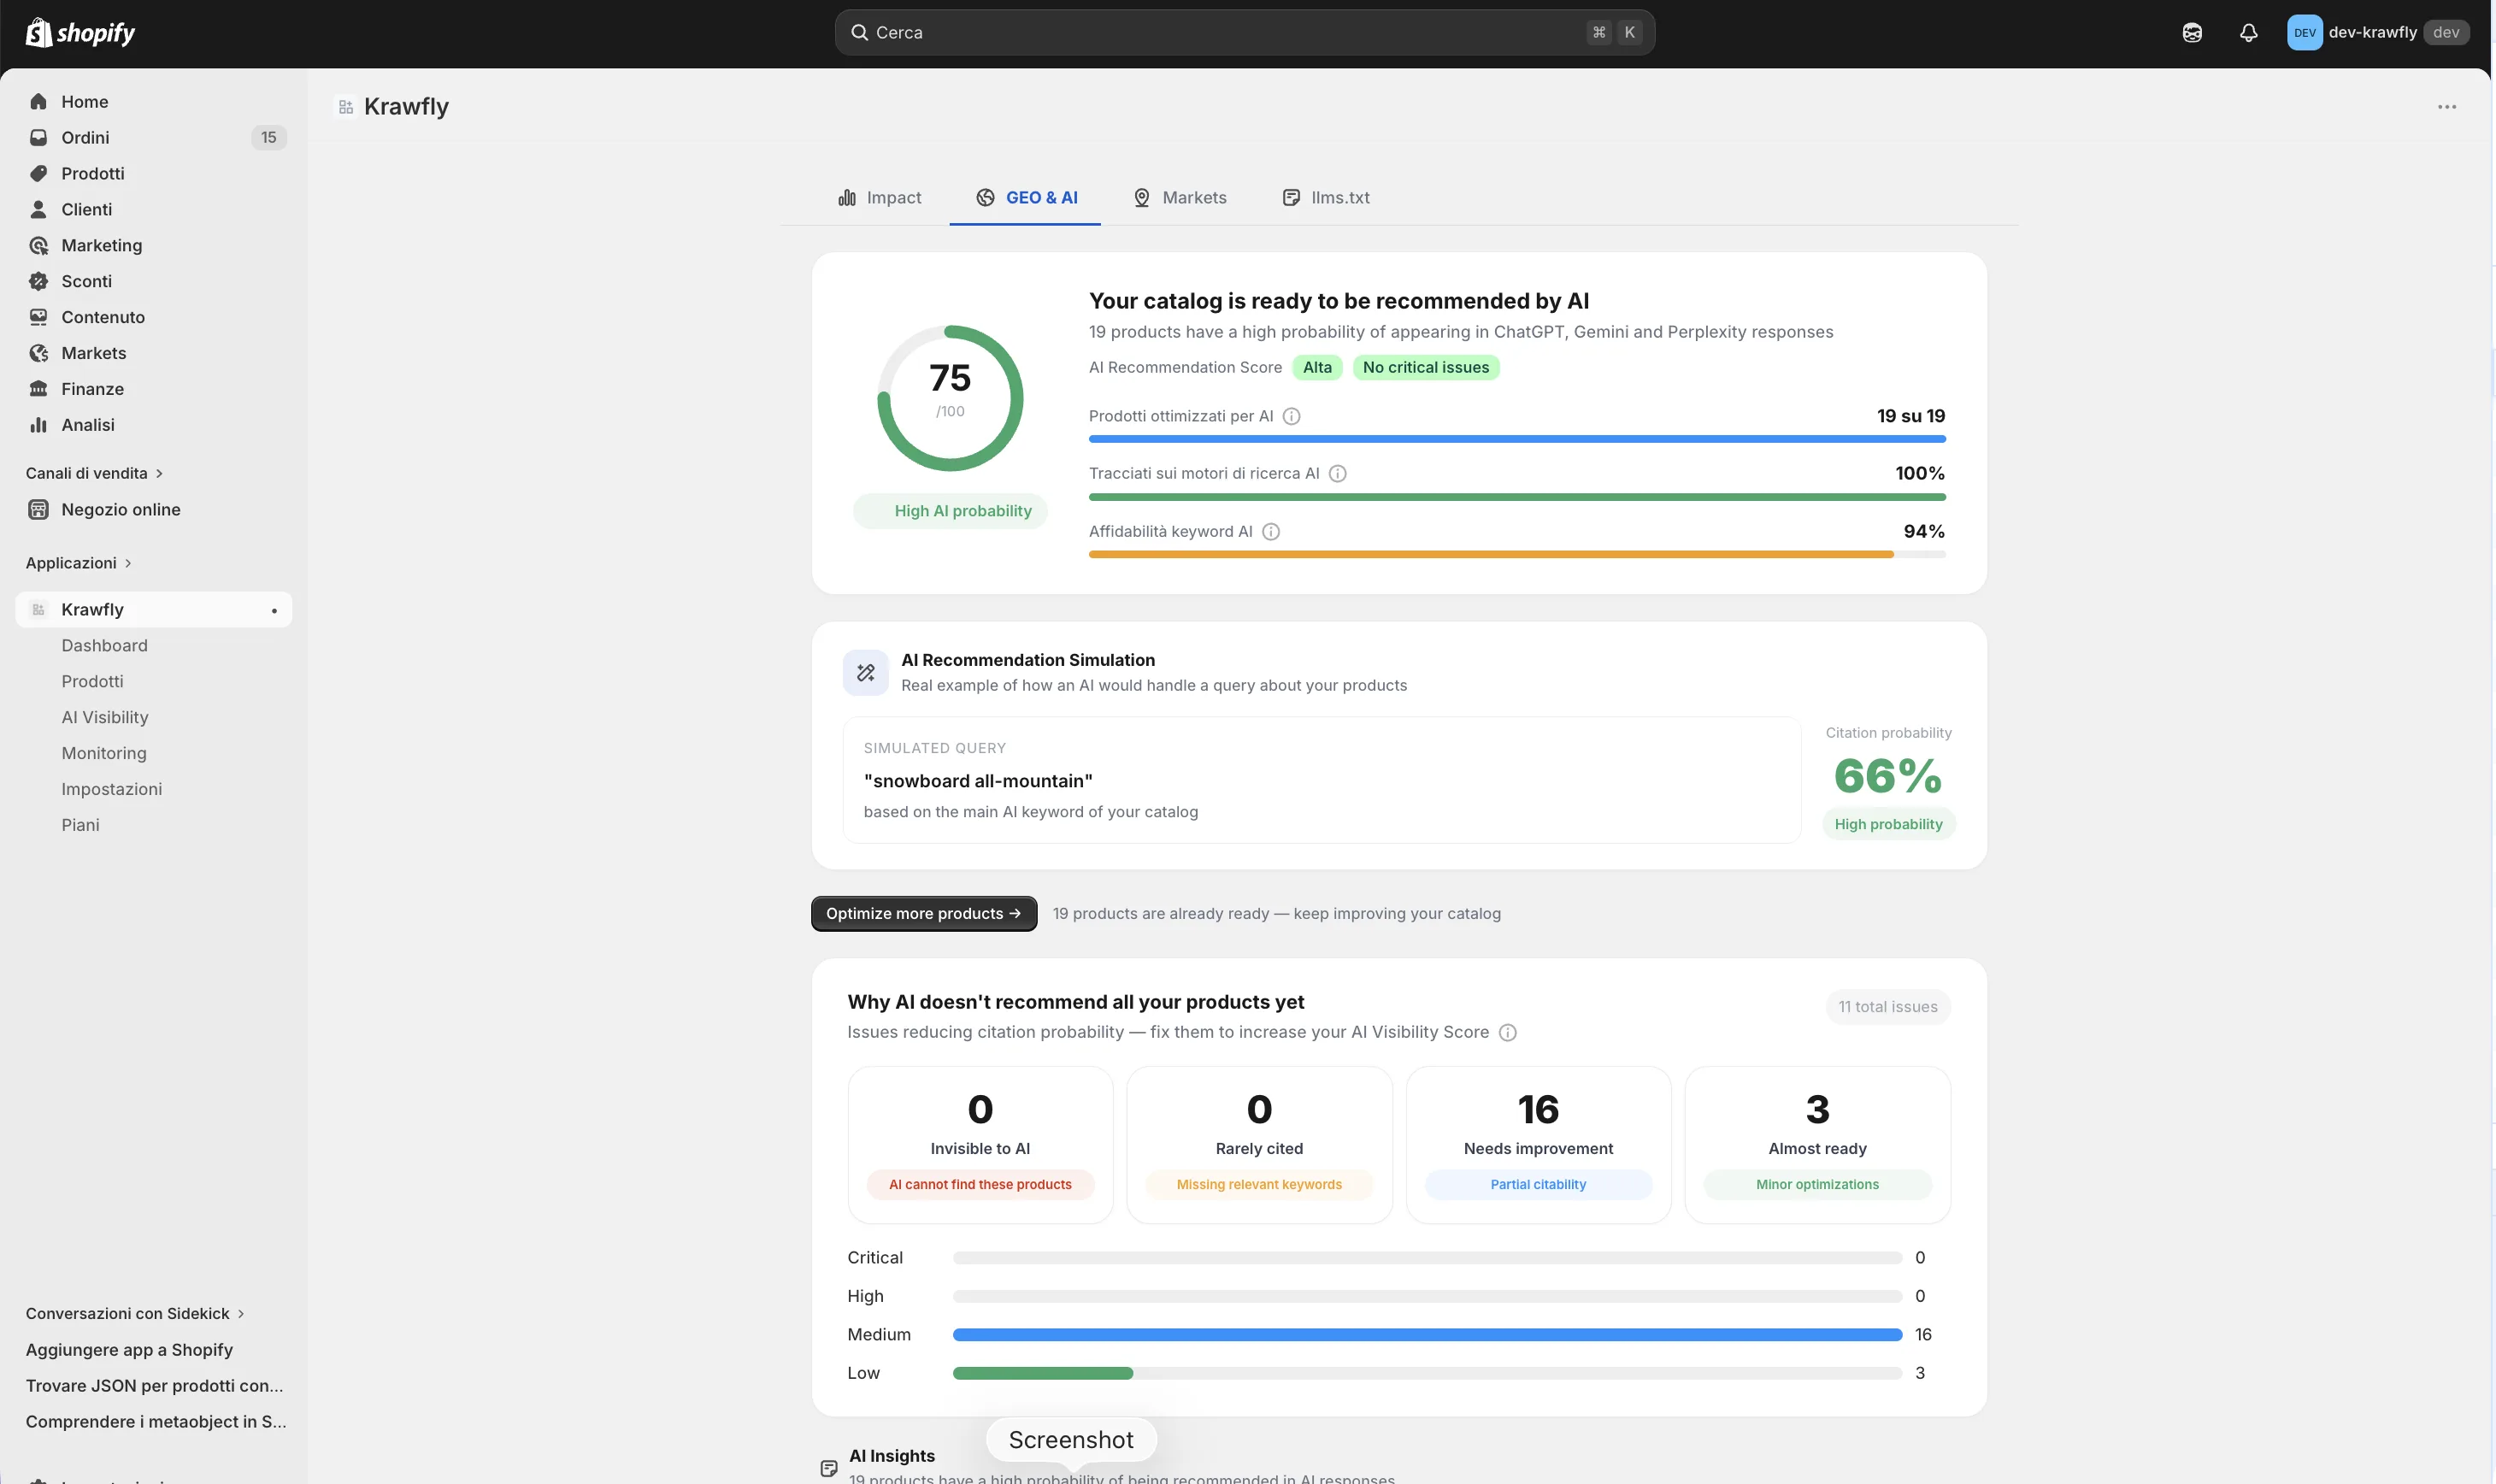Expand Canali di vendita section

pos(94,474)
